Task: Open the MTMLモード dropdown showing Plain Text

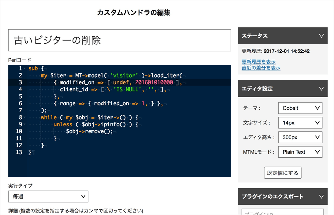Action: point(300,152)
